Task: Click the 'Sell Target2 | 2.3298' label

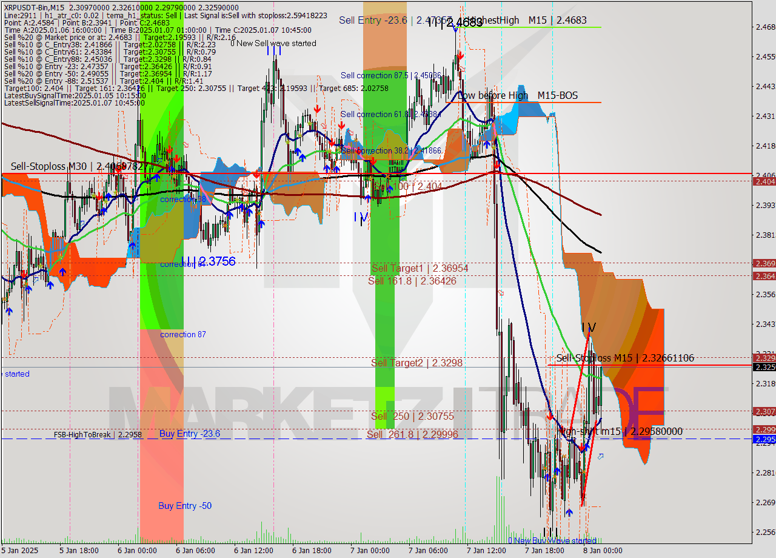Action: (x=416, y=363)
